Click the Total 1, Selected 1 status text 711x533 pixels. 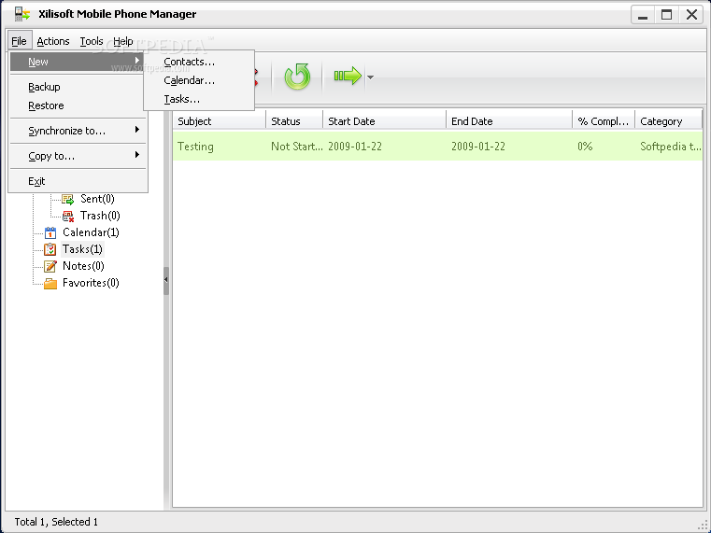click(x=56, y=522)
